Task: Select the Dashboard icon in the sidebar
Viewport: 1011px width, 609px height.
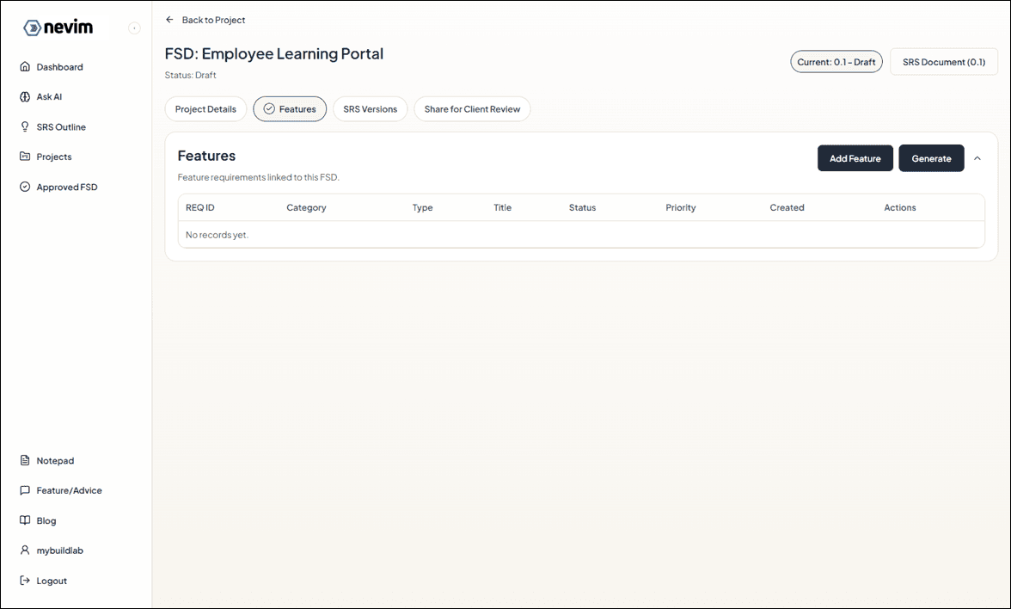Action: click(x=26, y=66)
